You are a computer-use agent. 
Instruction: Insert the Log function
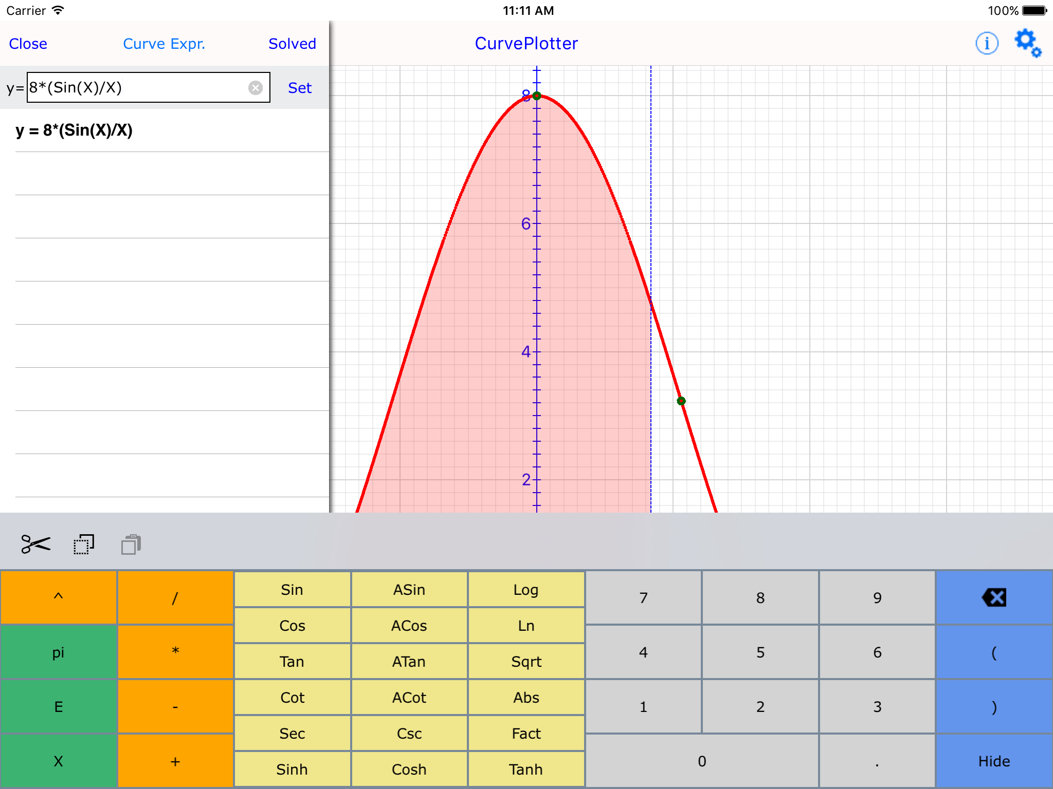[x=526, y=590]
